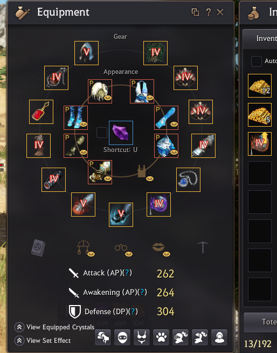Open the paw pet button
The image size is (277, 353).
coord(161,337)
